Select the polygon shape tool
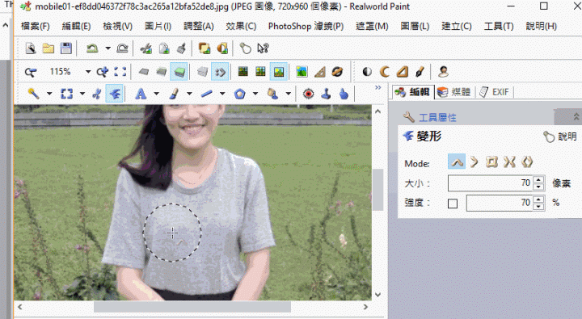This screenshot has width=582, height=319. click(x=239, y=94)
